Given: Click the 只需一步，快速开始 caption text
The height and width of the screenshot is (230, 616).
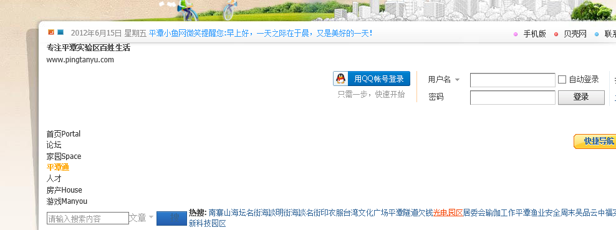Looking at the screenshot, I should pyautogui.click(x=371, y=95).
